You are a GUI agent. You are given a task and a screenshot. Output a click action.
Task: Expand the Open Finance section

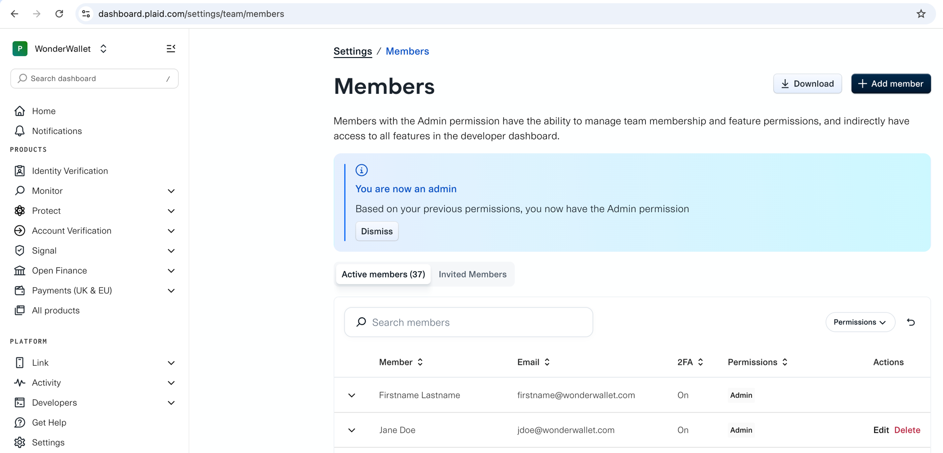point(171,271)
